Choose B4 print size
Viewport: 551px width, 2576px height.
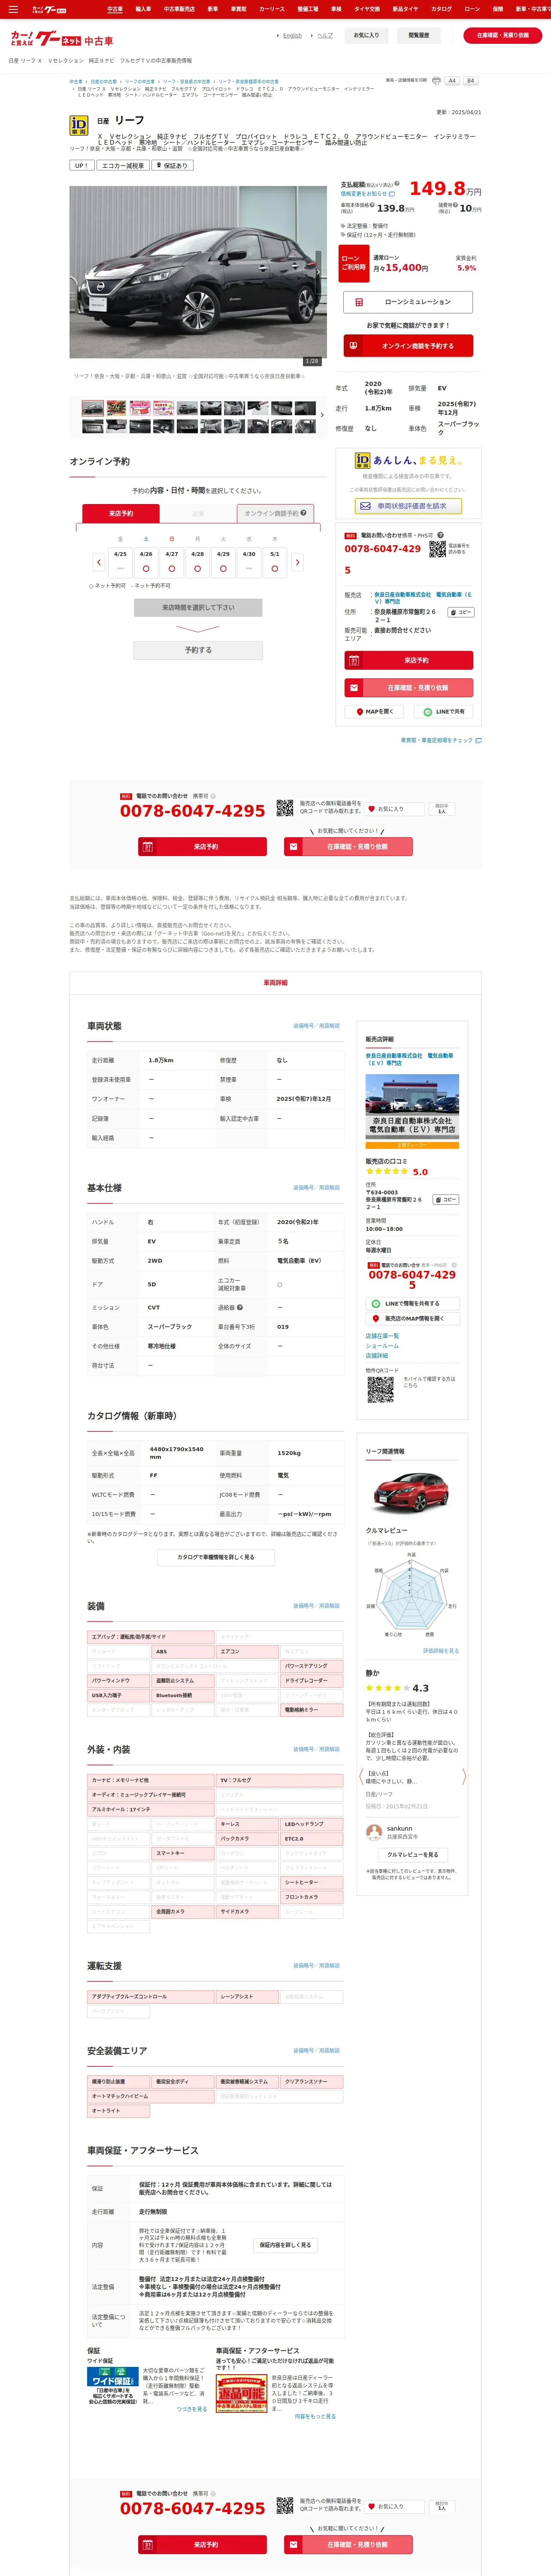470,81
